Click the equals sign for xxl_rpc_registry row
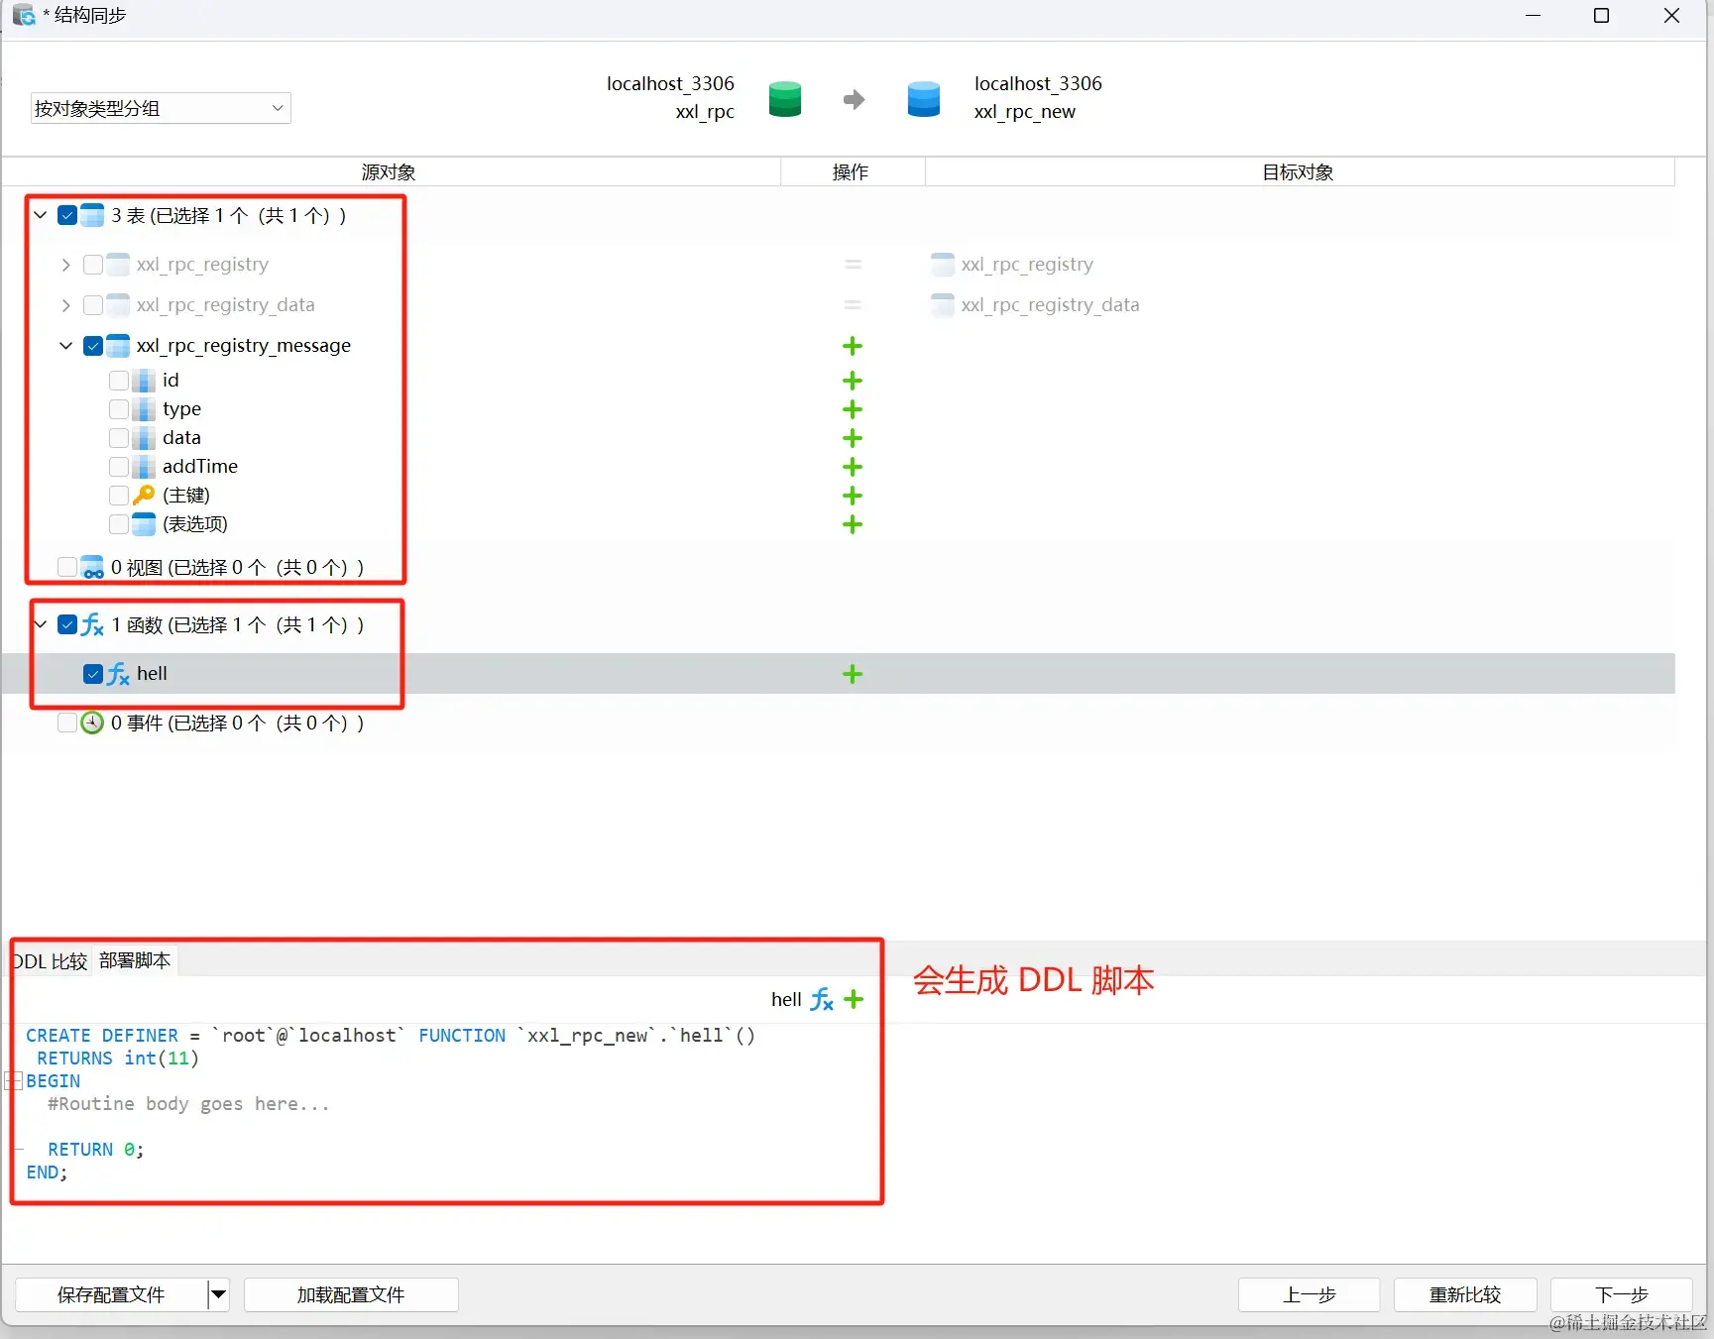Screen dimensions: 1714x1339 [853, 265]
